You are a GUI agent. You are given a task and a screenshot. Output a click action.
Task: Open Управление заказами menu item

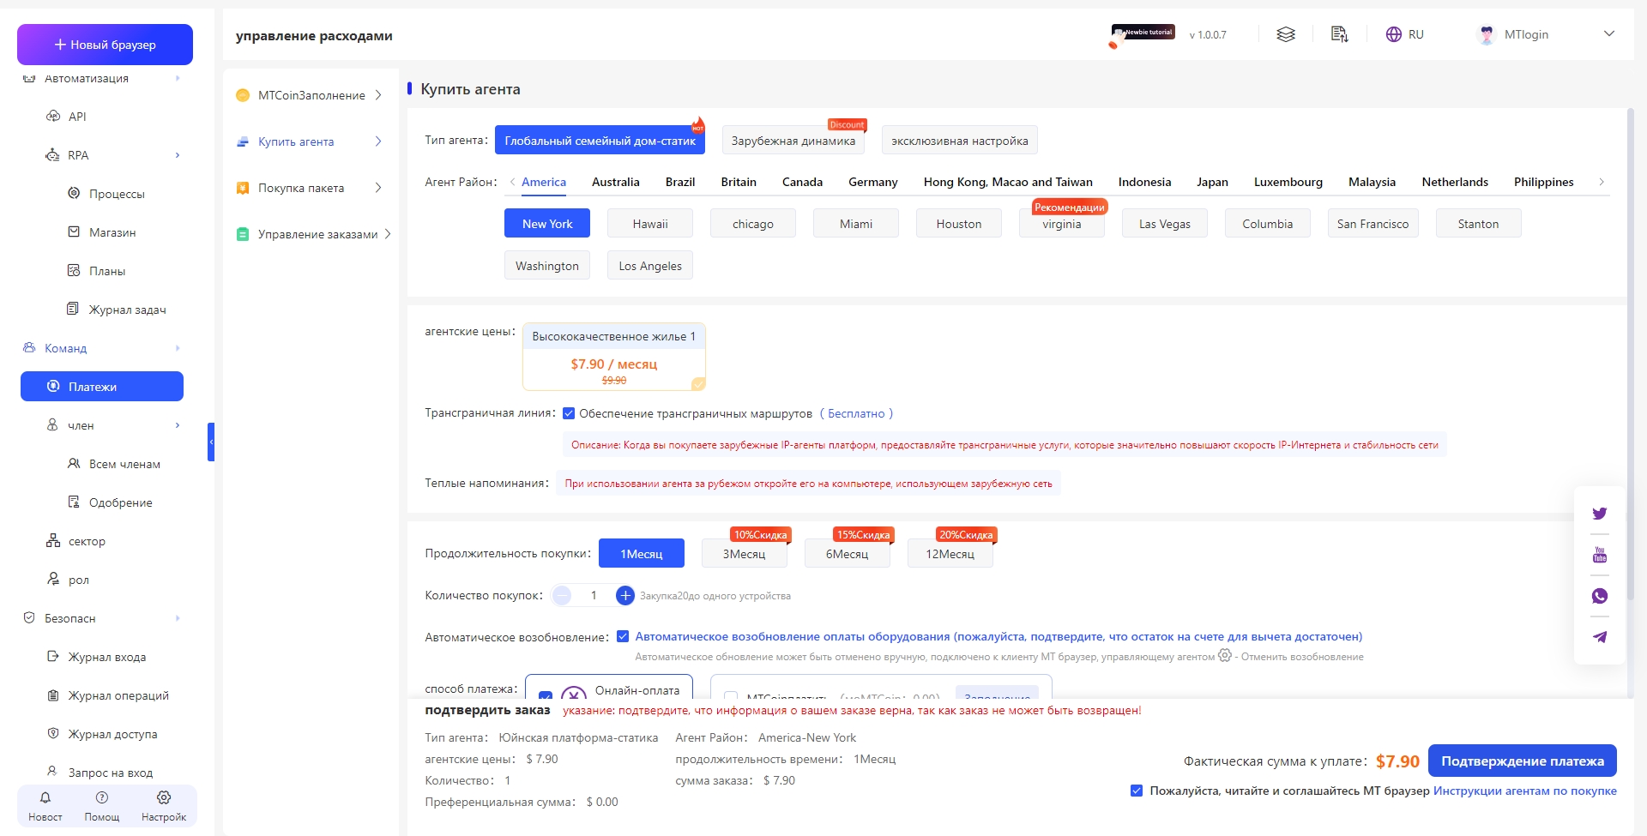click(x=317, y=234)
